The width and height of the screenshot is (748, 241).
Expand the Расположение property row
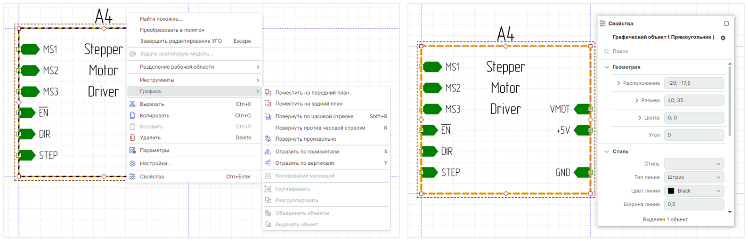618,83
